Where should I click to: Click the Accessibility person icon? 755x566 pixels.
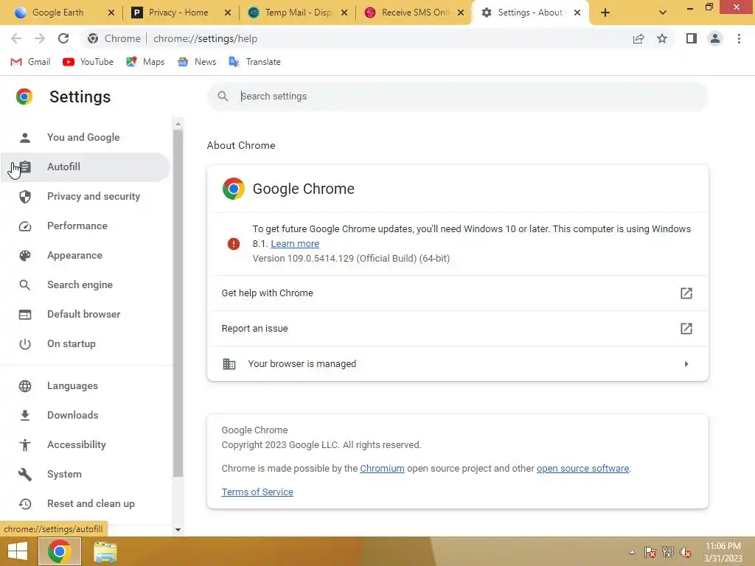point(25,444)
